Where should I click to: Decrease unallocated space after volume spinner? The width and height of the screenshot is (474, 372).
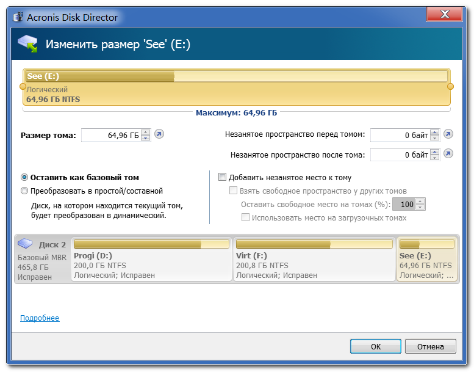pos(435,158)
